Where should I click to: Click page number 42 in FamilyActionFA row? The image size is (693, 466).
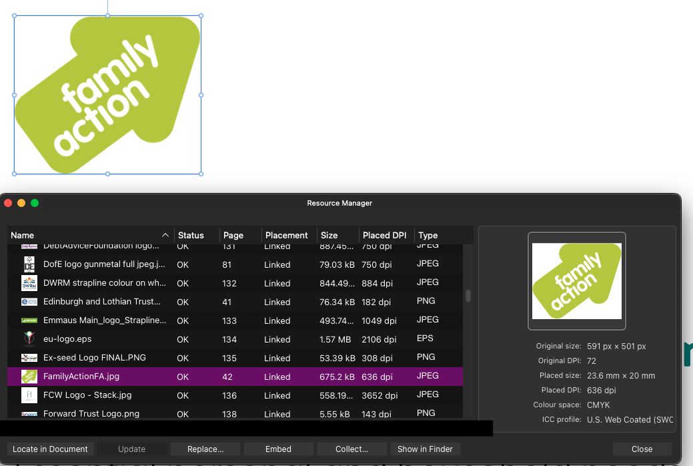(x=227, y=377)
